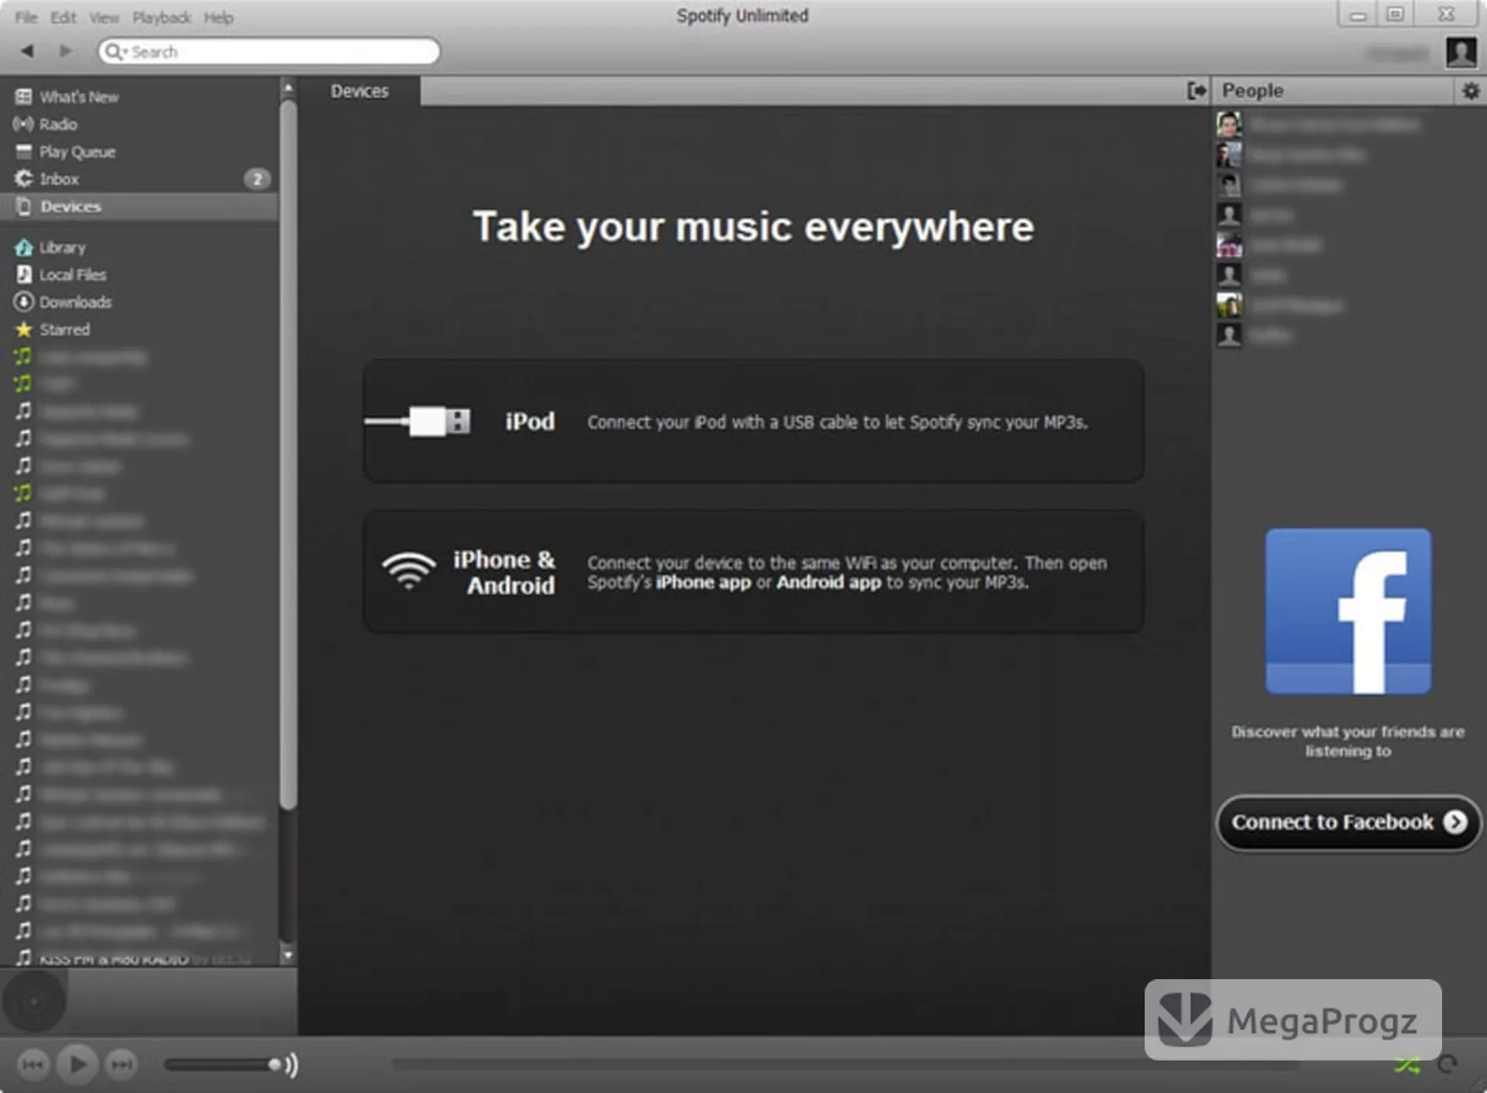Click sidebar scroll up arrow
The image size is (1487, 1093).
pos(288,87)
